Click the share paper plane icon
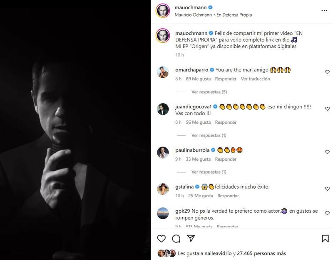The height and width of the screenshot is (260, 333). coord(191,238)
